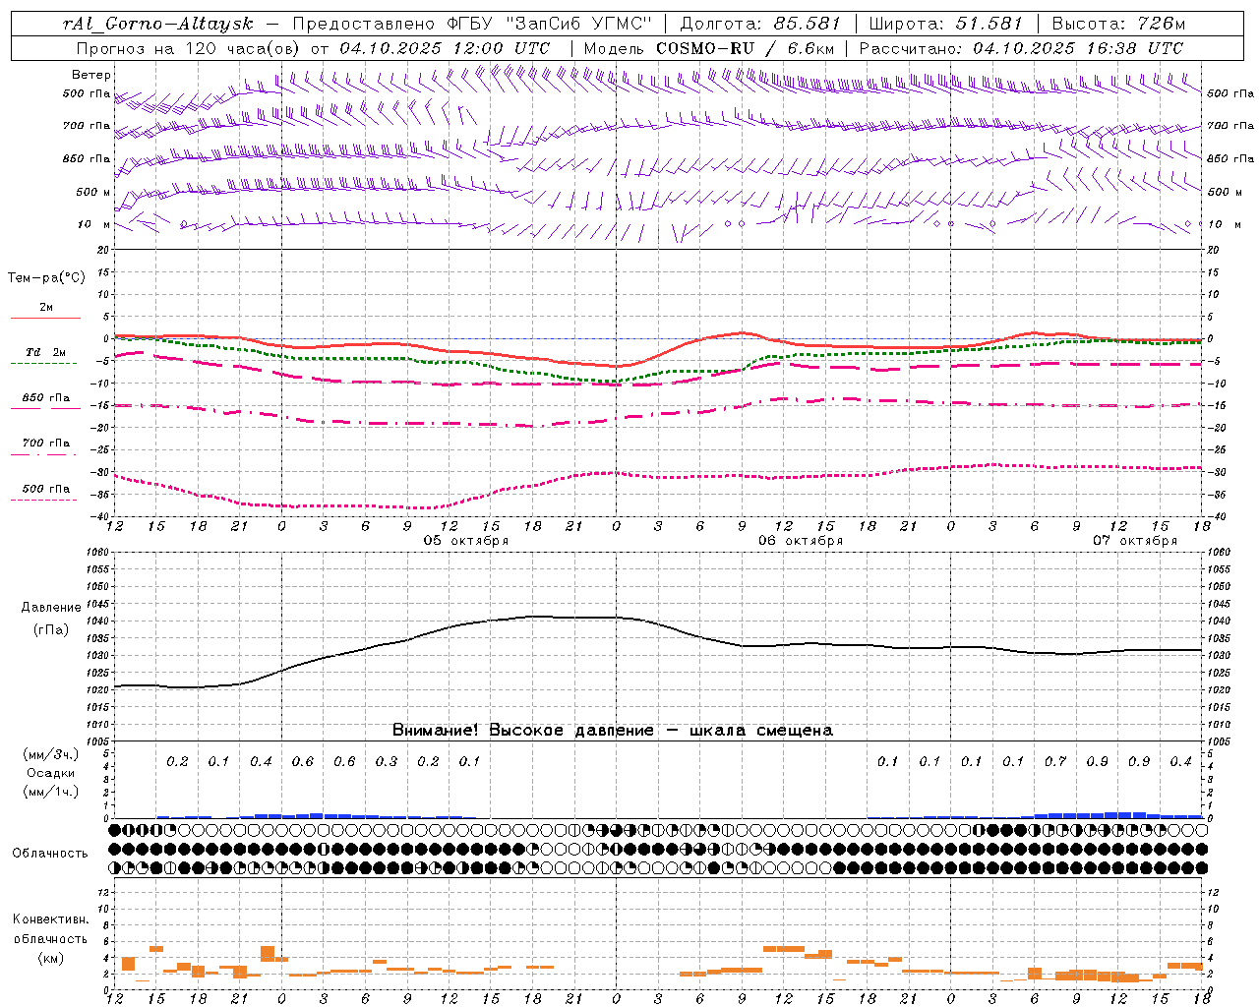This screenshot has height=1007, width=1259.
Task: Click the Ветер panel label
Action: click(91, 75)
